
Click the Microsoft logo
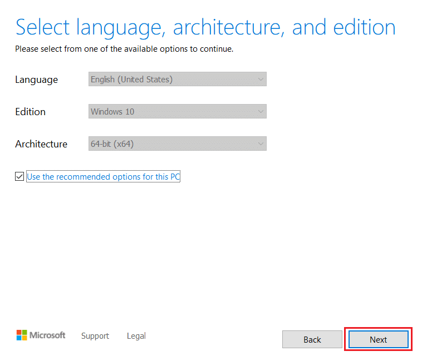coord(41,335)
